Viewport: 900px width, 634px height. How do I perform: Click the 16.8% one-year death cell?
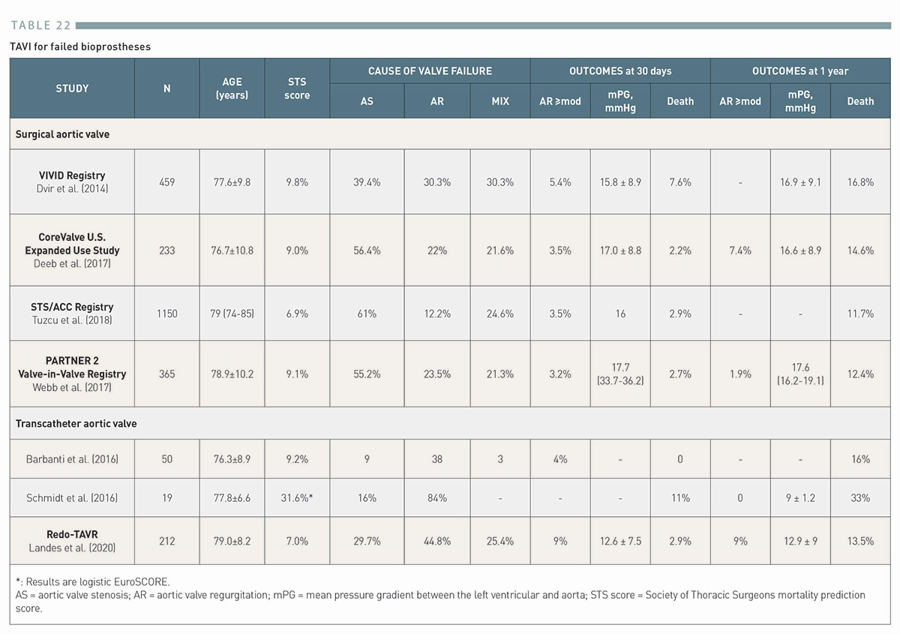click(x=860, y=182)
